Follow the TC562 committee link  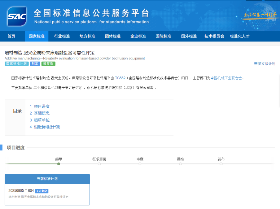(120, 78)
